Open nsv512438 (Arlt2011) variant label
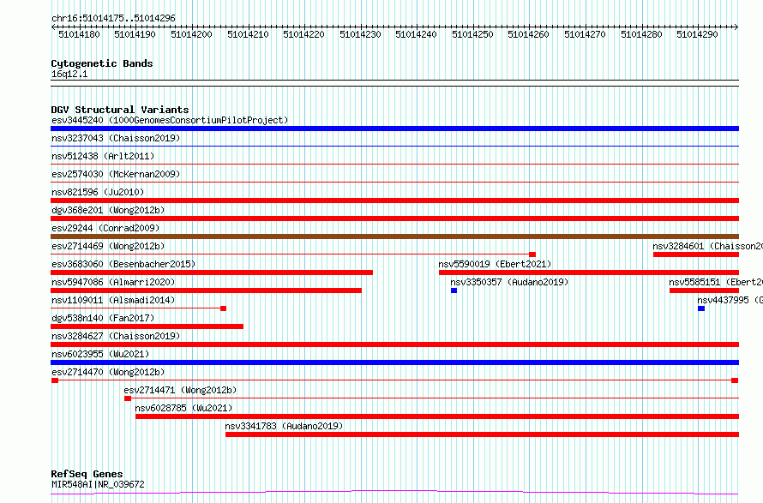The height and width of the screenshot is (503, 763). (103, 156)
